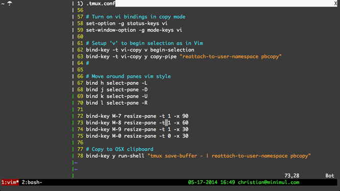Click the highlighted cursor block on line 73
Screen dimensions: 340x191
(x=166, y=123)
